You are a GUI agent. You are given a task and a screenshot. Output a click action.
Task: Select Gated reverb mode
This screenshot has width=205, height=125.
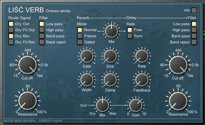[80, 42]
